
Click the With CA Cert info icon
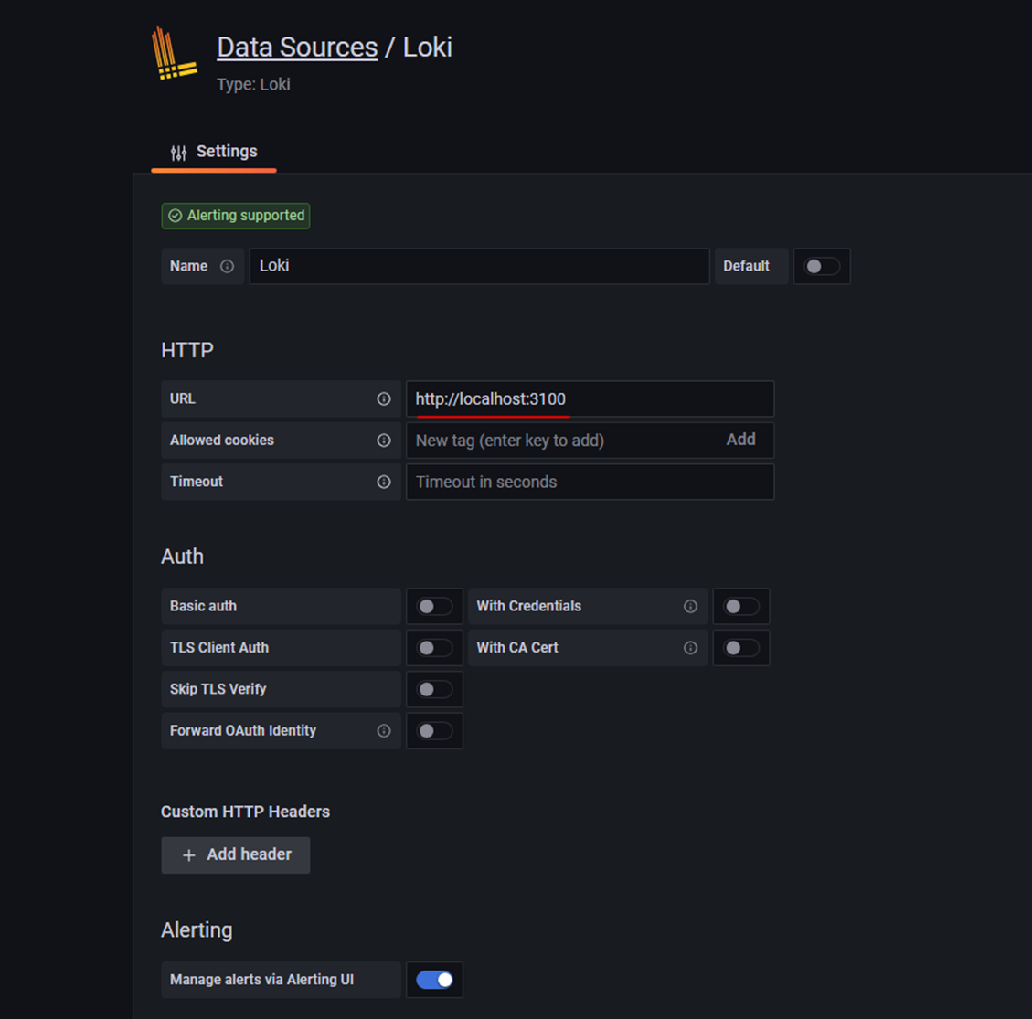[x=690, y=648]
